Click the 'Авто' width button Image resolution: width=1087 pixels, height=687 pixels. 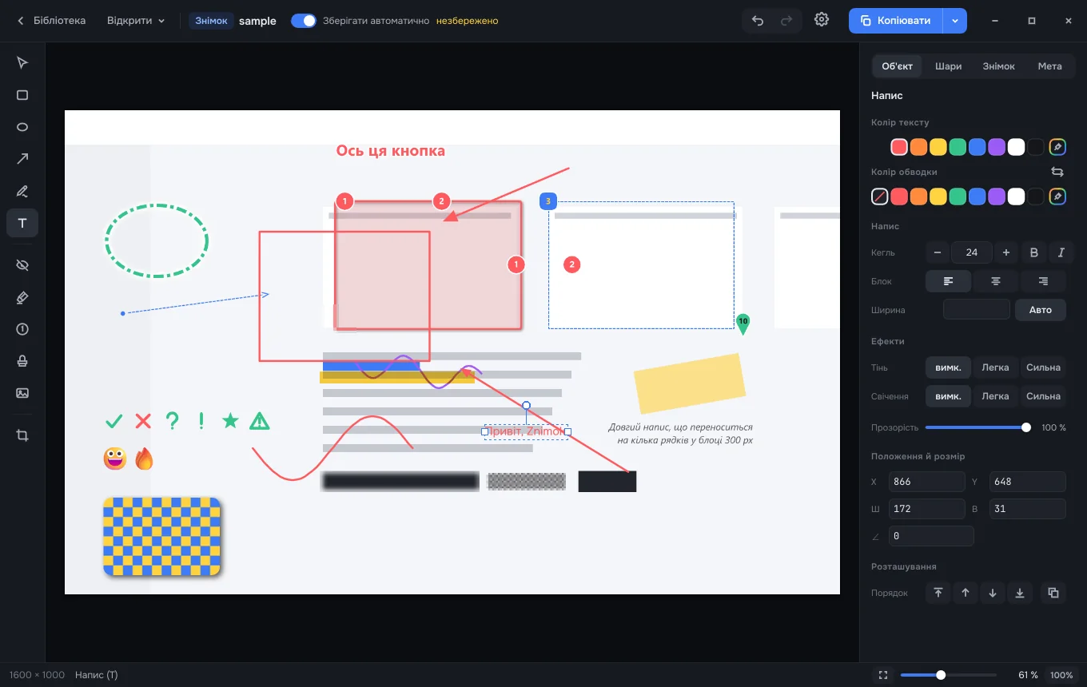coord(1041,310)
